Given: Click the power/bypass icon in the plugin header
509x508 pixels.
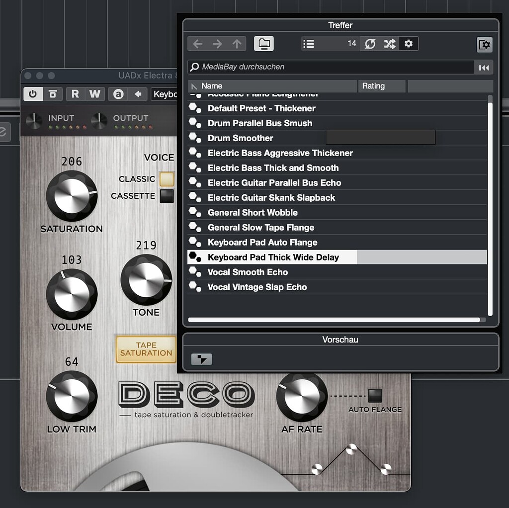Looking at the screenshot, I should [x=33, y=94].
